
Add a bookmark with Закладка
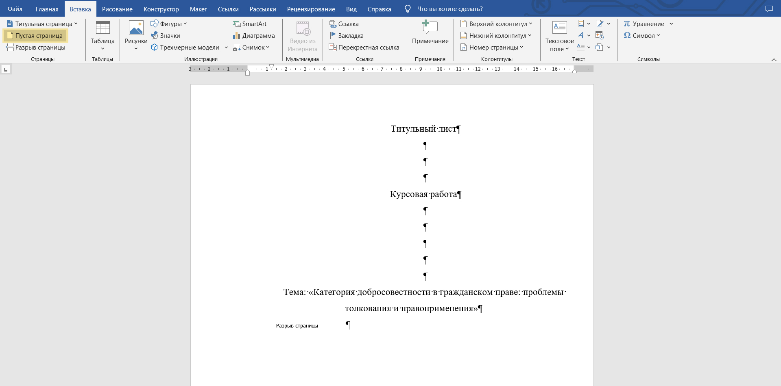[346, 35]
